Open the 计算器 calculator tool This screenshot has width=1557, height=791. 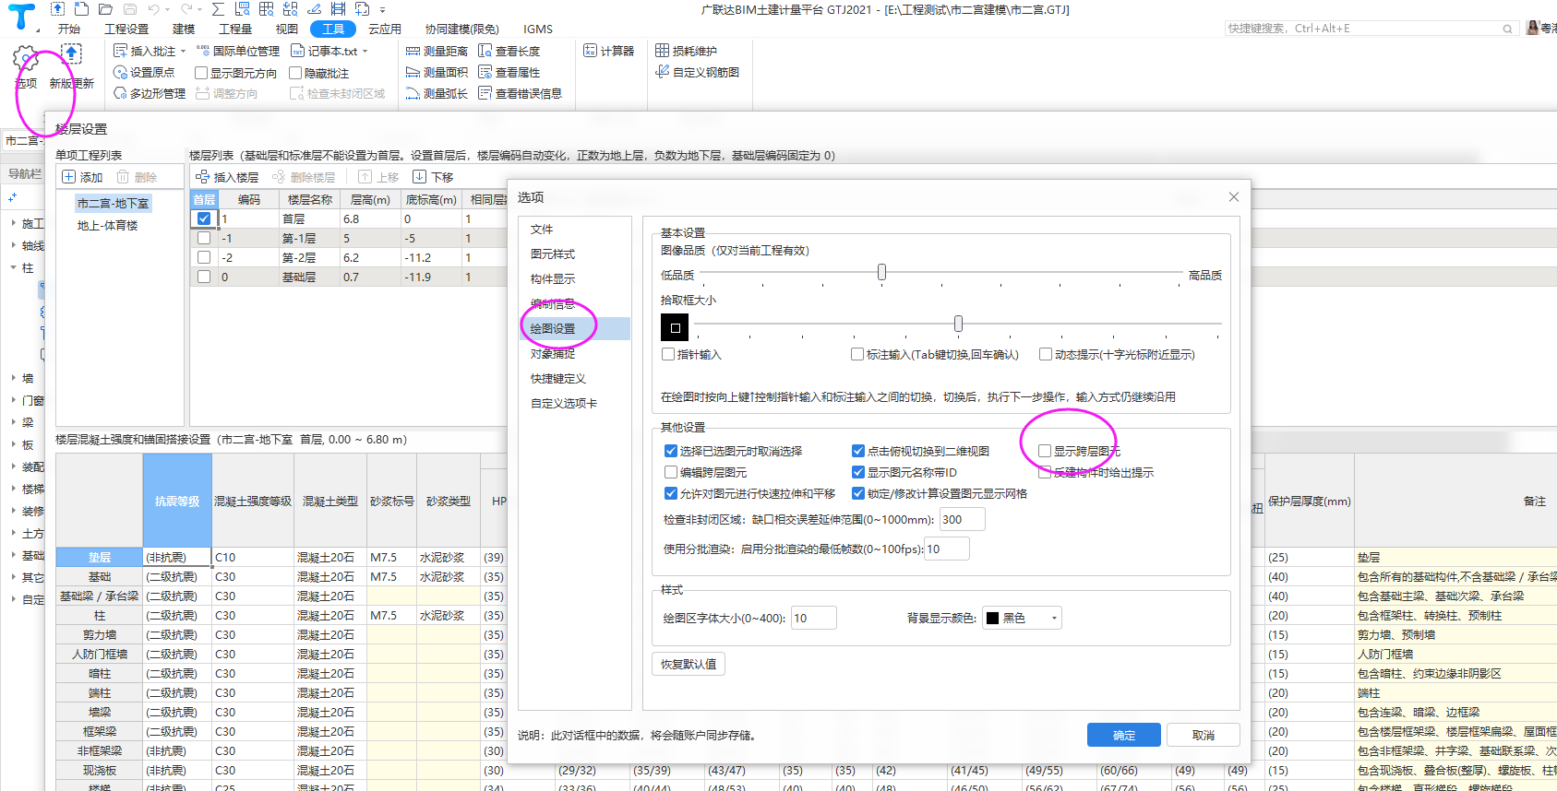tap(609, 51)
